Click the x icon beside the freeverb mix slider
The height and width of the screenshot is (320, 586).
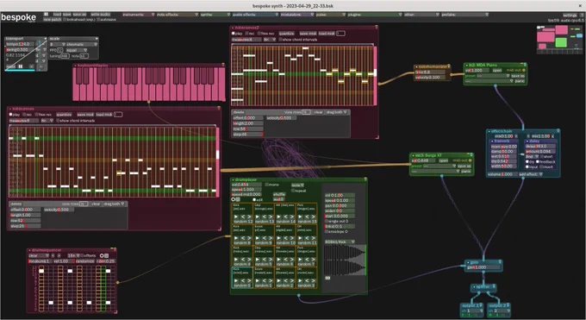tap(517, 136)
